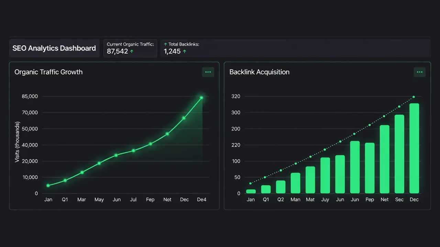Click the Mar x-axis label
The height and width of the screenshot is (247, 440).
tap(81, 200)
